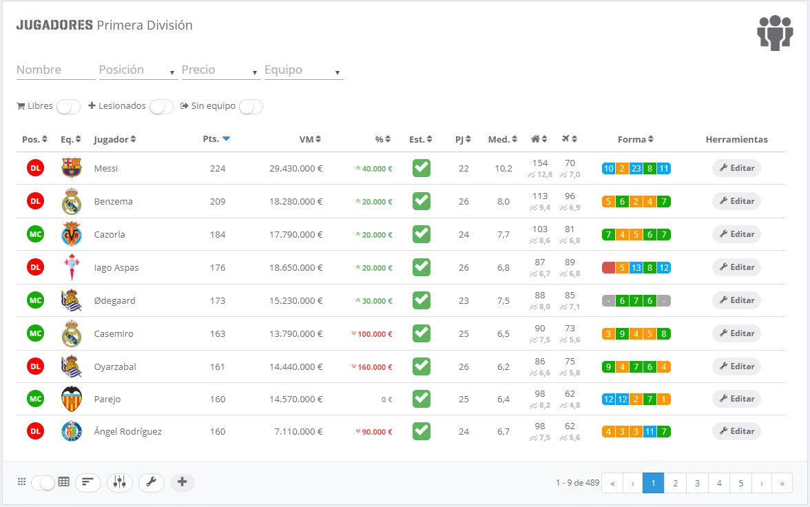This screenshot has width=810, height=507.
Task: Click the players group icon at top right
Action: pos(775,32)
